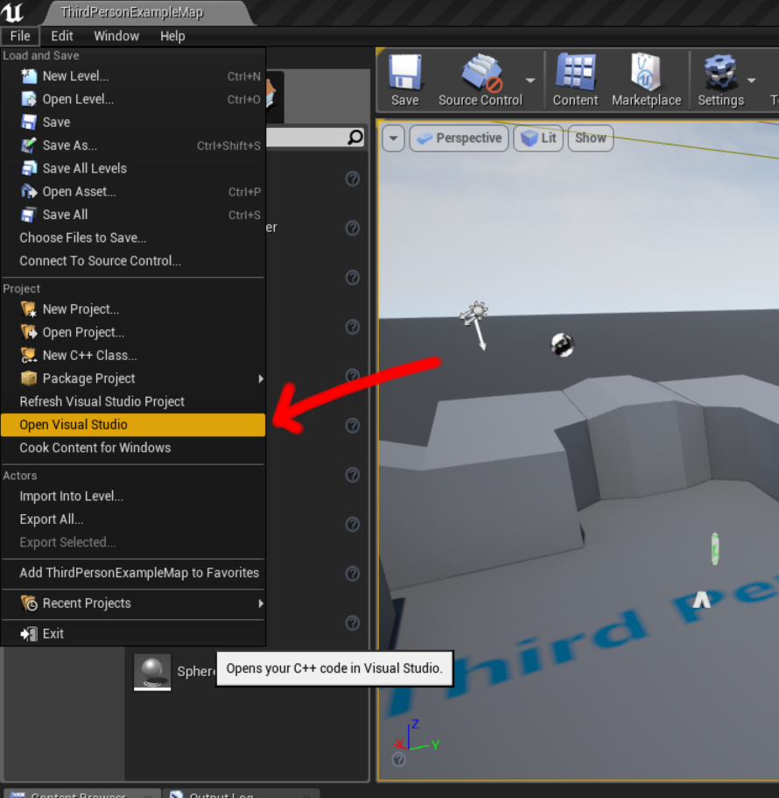Click the search magnifier icon
This screenshot has width=779, height=798.
point(355,138)
